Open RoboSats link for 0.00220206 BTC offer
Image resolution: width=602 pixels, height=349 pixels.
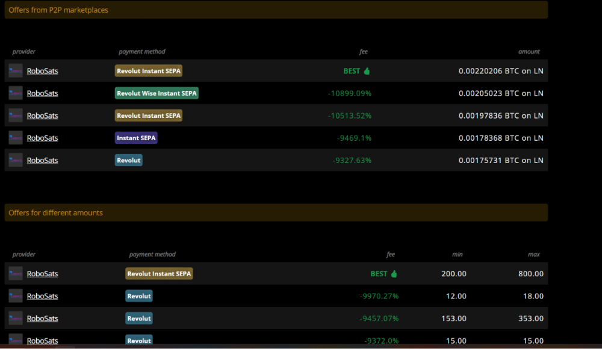42,71
